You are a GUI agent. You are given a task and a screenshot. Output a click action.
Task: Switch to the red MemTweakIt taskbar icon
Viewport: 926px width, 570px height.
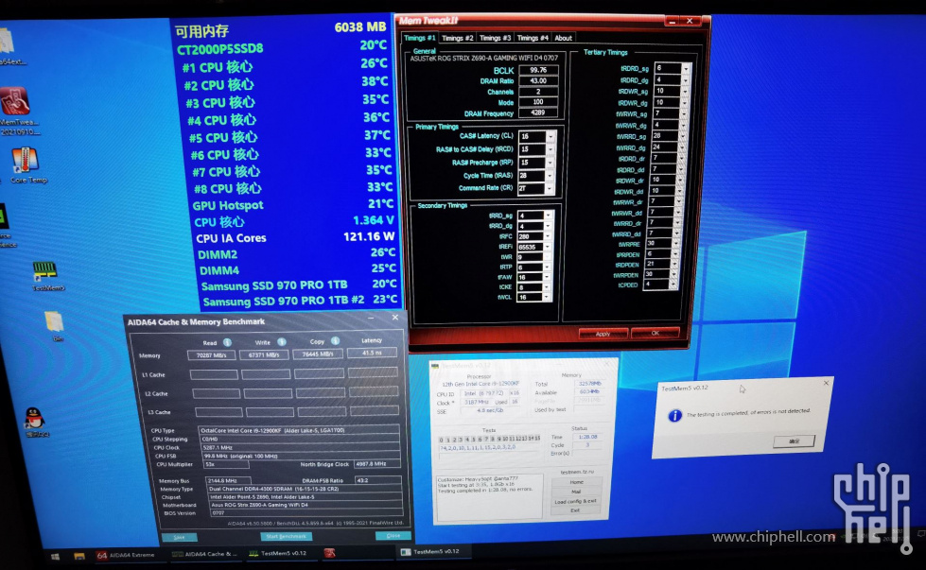(329, 553)
